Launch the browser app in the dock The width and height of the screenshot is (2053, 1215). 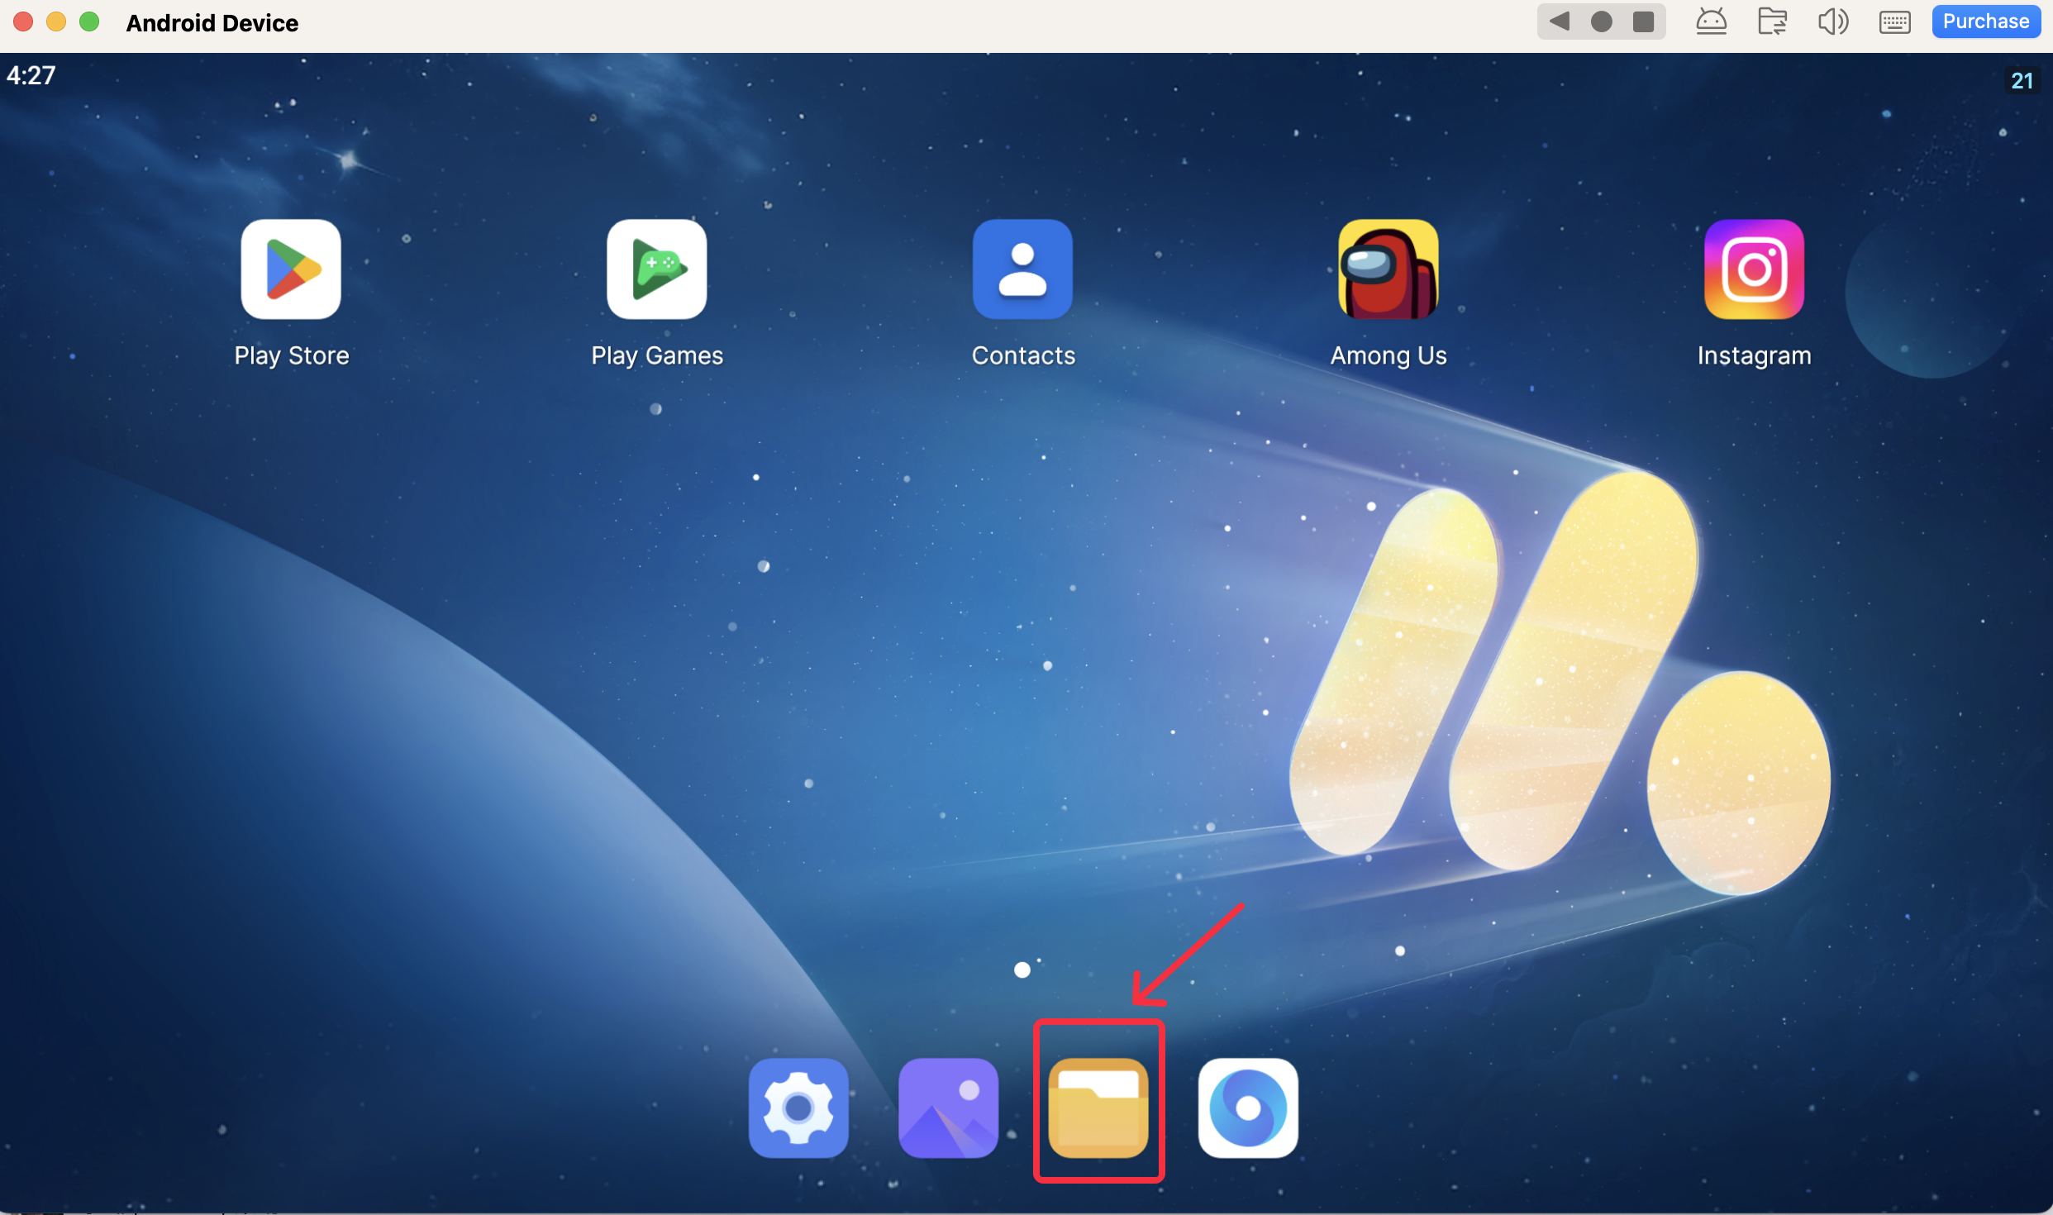point(1248,1108)
